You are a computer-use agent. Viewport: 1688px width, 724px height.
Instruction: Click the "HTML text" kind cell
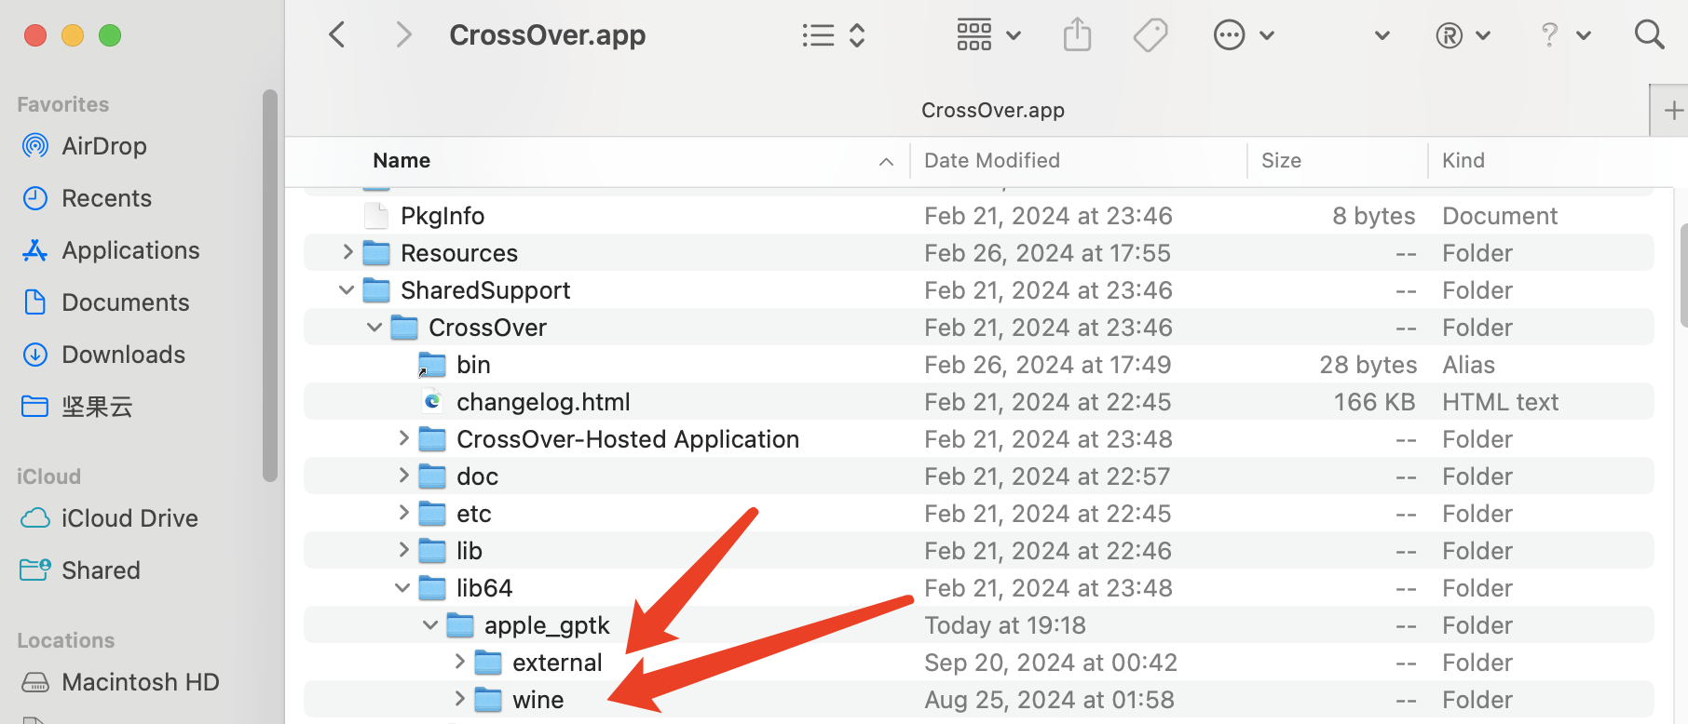1500,402
